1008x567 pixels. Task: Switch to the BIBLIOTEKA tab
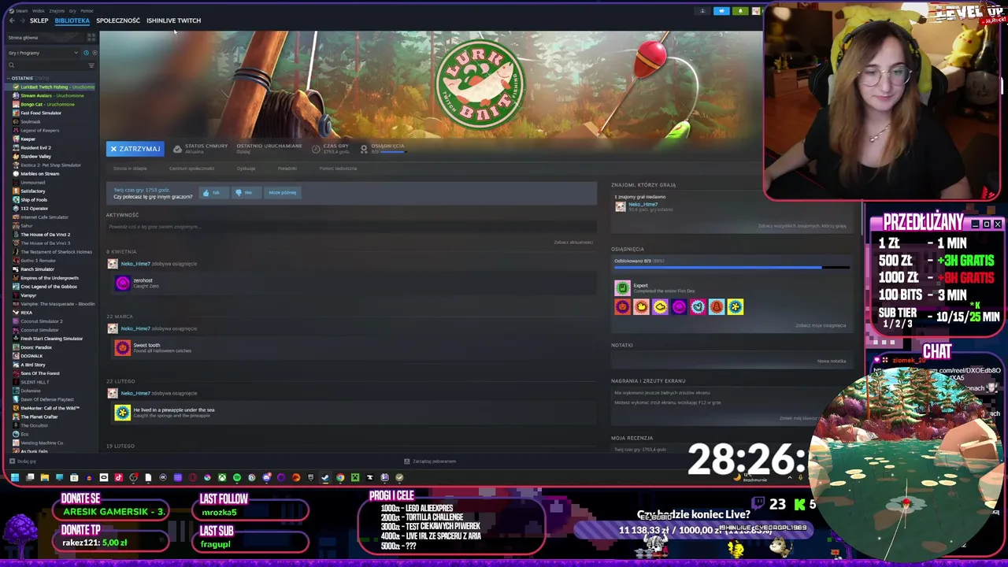(72, 20)
